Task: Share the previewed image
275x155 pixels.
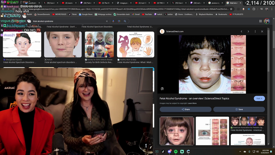Action: coord(186,109)
